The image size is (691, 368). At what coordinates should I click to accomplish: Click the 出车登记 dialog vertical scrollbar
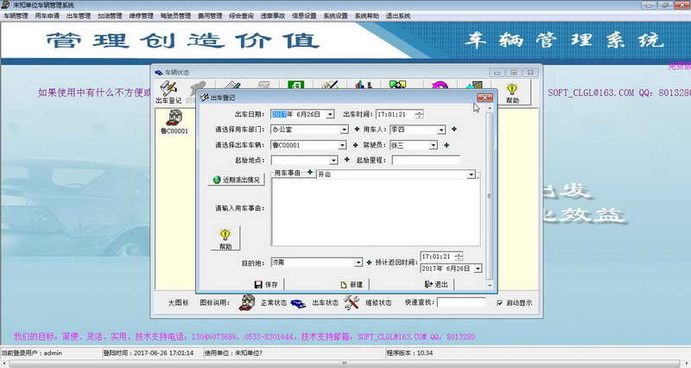point(489,196)
